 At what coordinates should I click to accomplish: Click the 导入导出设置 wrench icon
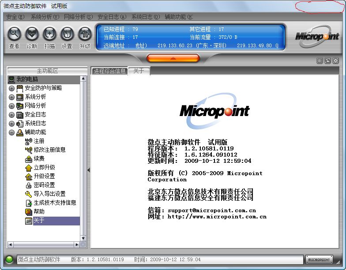click(x=28, y=194)
